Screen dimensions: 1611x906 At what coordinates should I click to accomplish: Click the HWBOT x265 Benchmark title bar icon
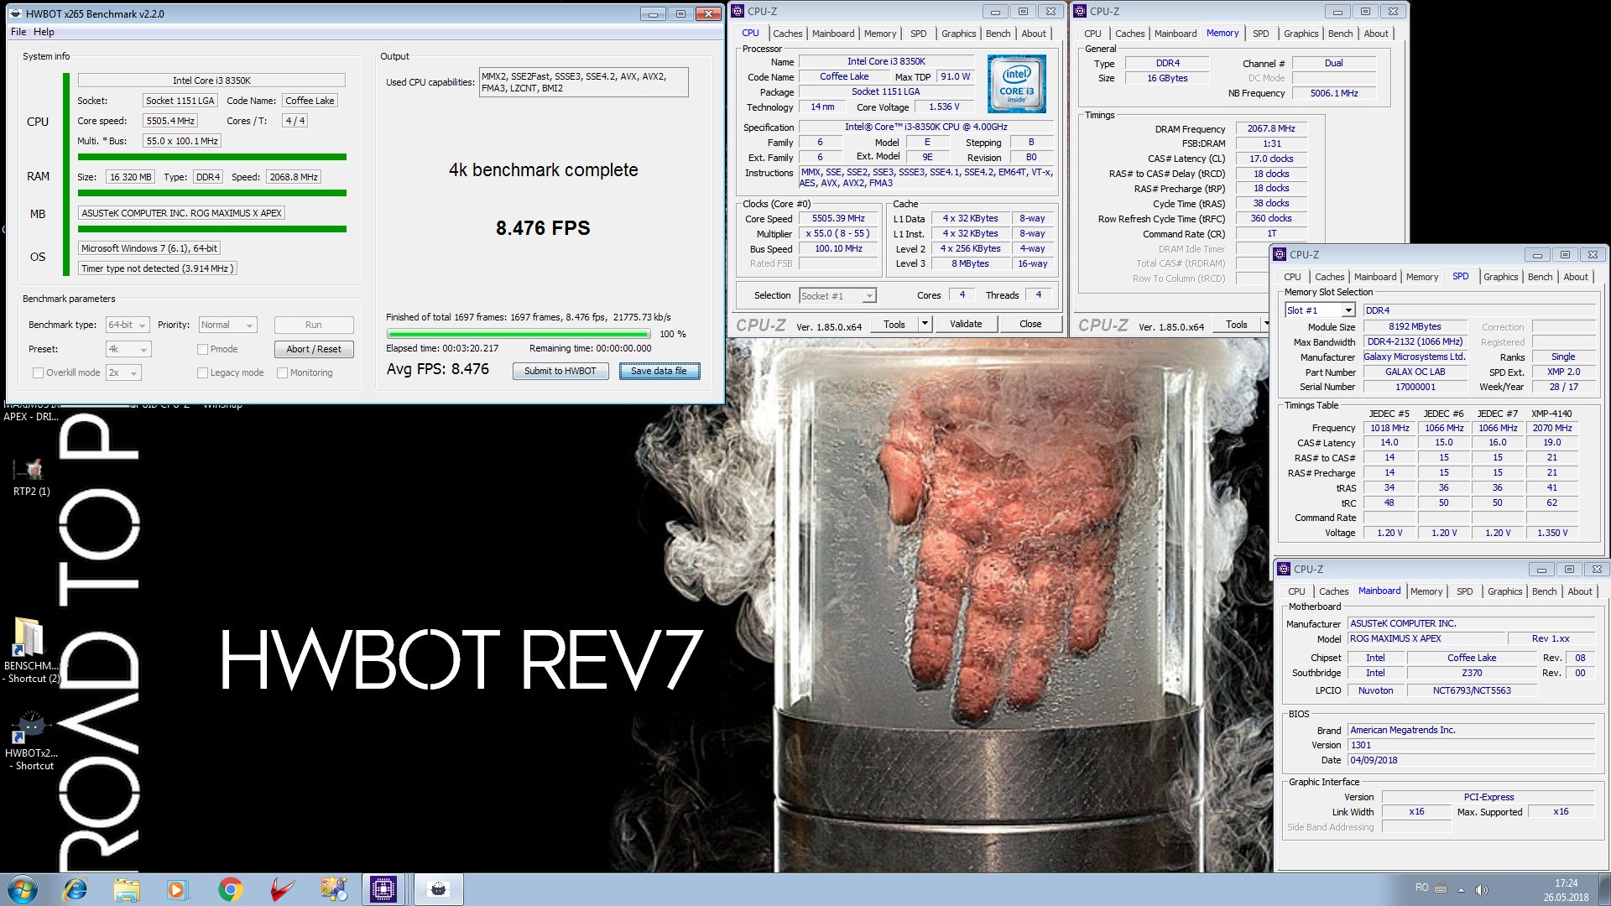[15, 13]
